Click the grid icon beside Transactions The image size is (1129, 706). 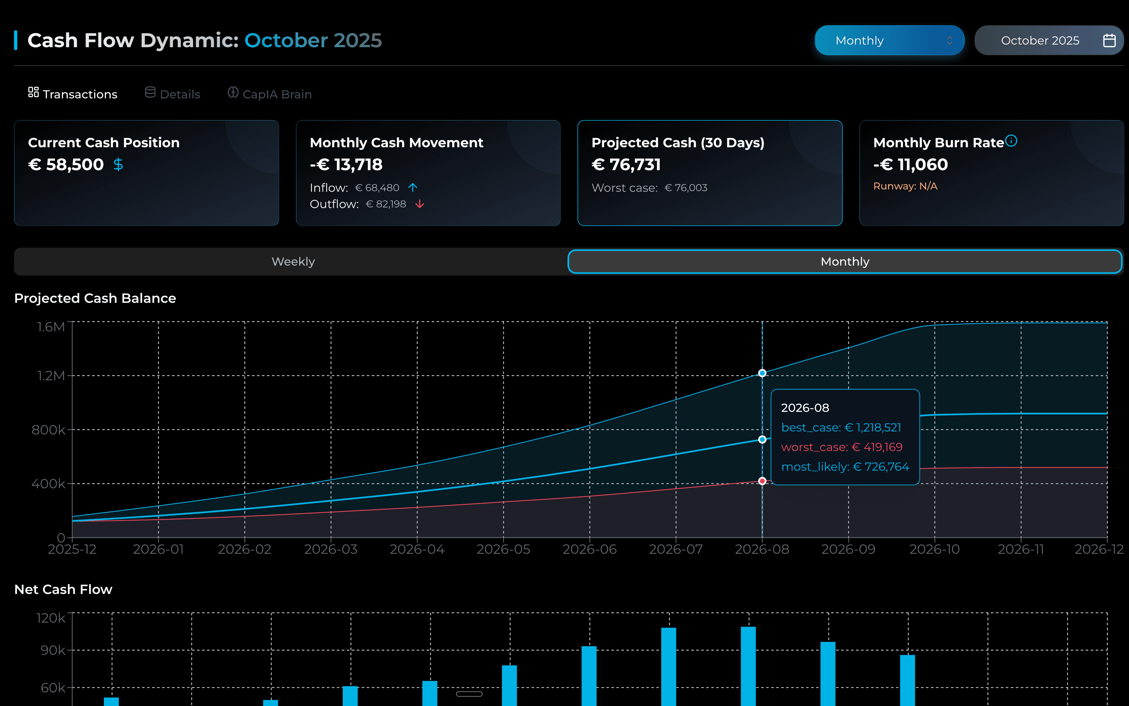[33, 92]
